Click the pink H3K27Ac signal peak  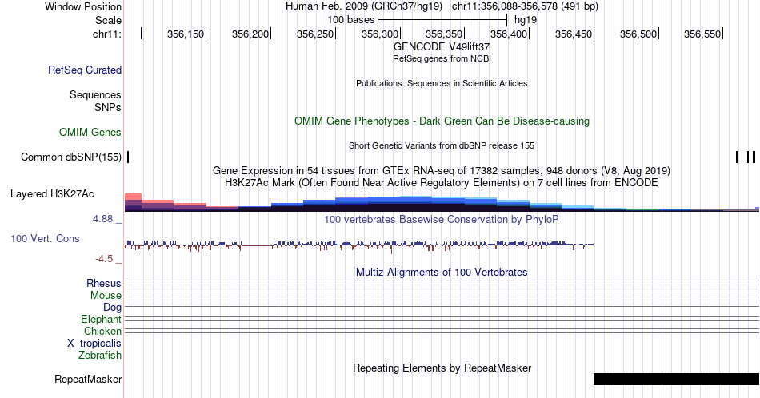coord(133,198)
